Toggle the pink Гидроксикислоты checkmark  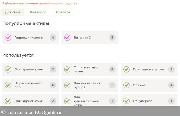click(x=8, y=37)
